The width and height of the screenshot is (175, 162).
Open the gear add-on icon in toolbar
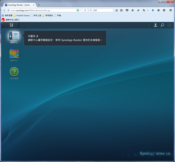pos(159,10)
